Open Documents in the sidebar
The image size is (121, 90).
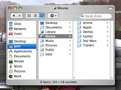tap(22, 56)
